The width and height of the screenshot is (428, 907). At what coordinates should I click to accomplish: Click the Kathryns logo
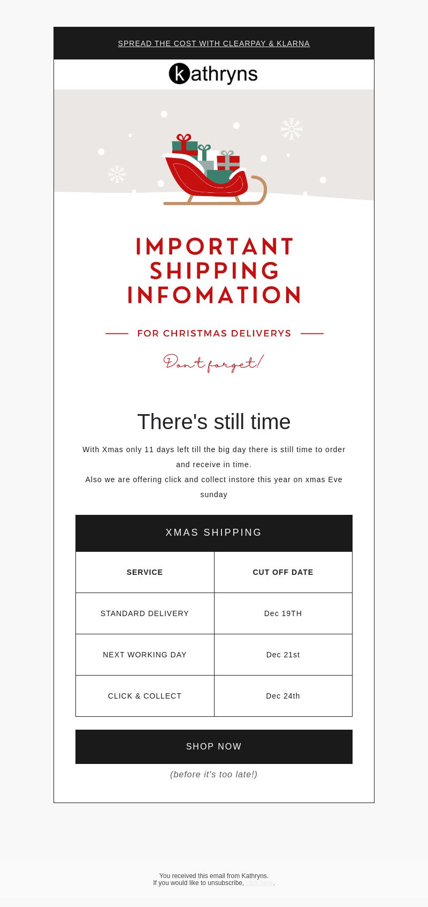click(213, 74)
